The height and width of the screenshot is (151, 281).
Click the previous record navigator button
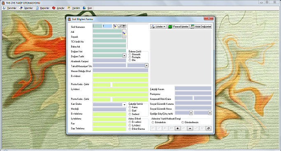(159, 128)
